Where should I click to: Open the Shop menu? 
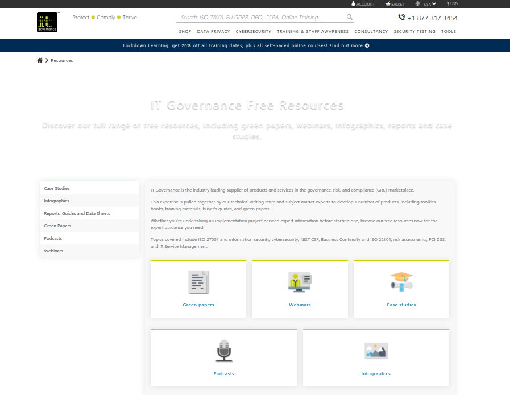click(185, 31)
